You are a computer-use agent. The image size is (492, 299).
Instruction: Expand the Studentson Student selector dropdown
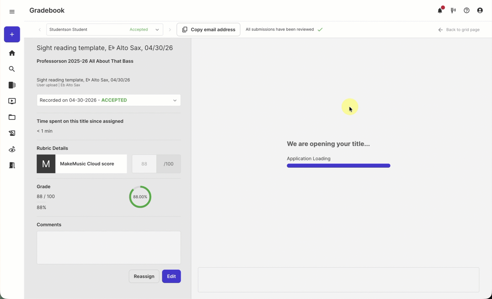pyautogui.click(x=157, y=30)
